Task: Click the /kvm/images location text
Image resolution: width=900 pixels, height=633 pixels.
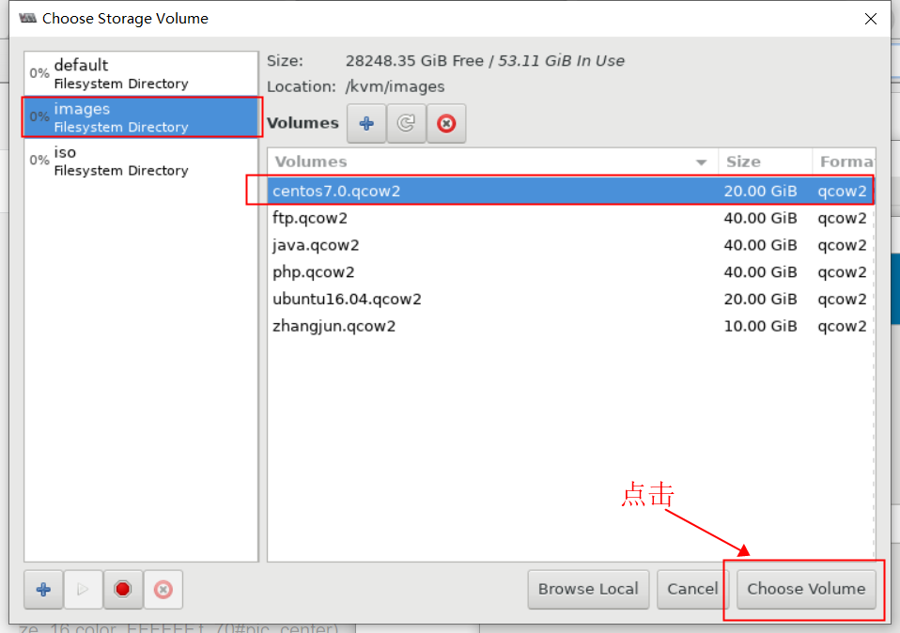Action: [395, 86]
